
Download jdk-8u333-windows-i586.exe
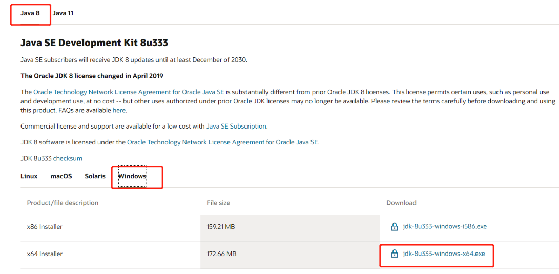coord(445,226)
